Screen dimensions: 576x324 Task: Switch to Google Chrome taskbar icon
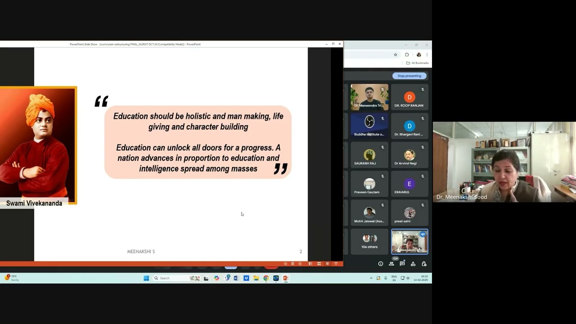(266, 278)
